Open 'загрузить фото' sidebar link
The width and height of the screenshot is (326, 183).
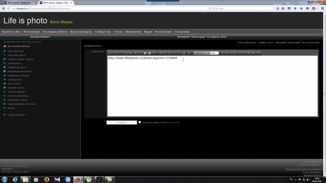coord(16,55)
